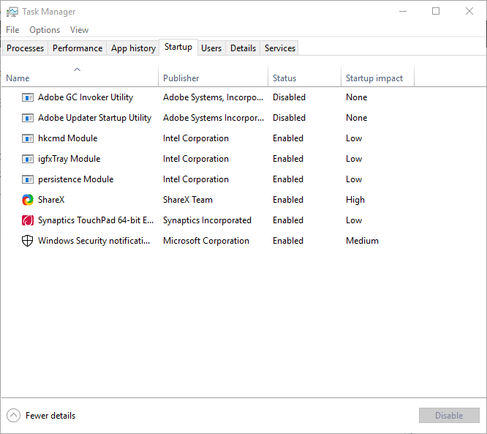Minimize the Task Manager window
The height and width of the screenshot is (434, 487).
point(403,12)
